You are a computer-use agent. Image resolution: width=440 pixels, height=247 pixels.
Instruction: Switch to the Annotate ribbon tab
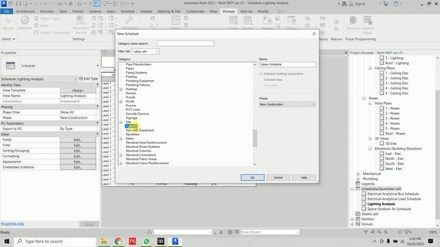point(128,11)
